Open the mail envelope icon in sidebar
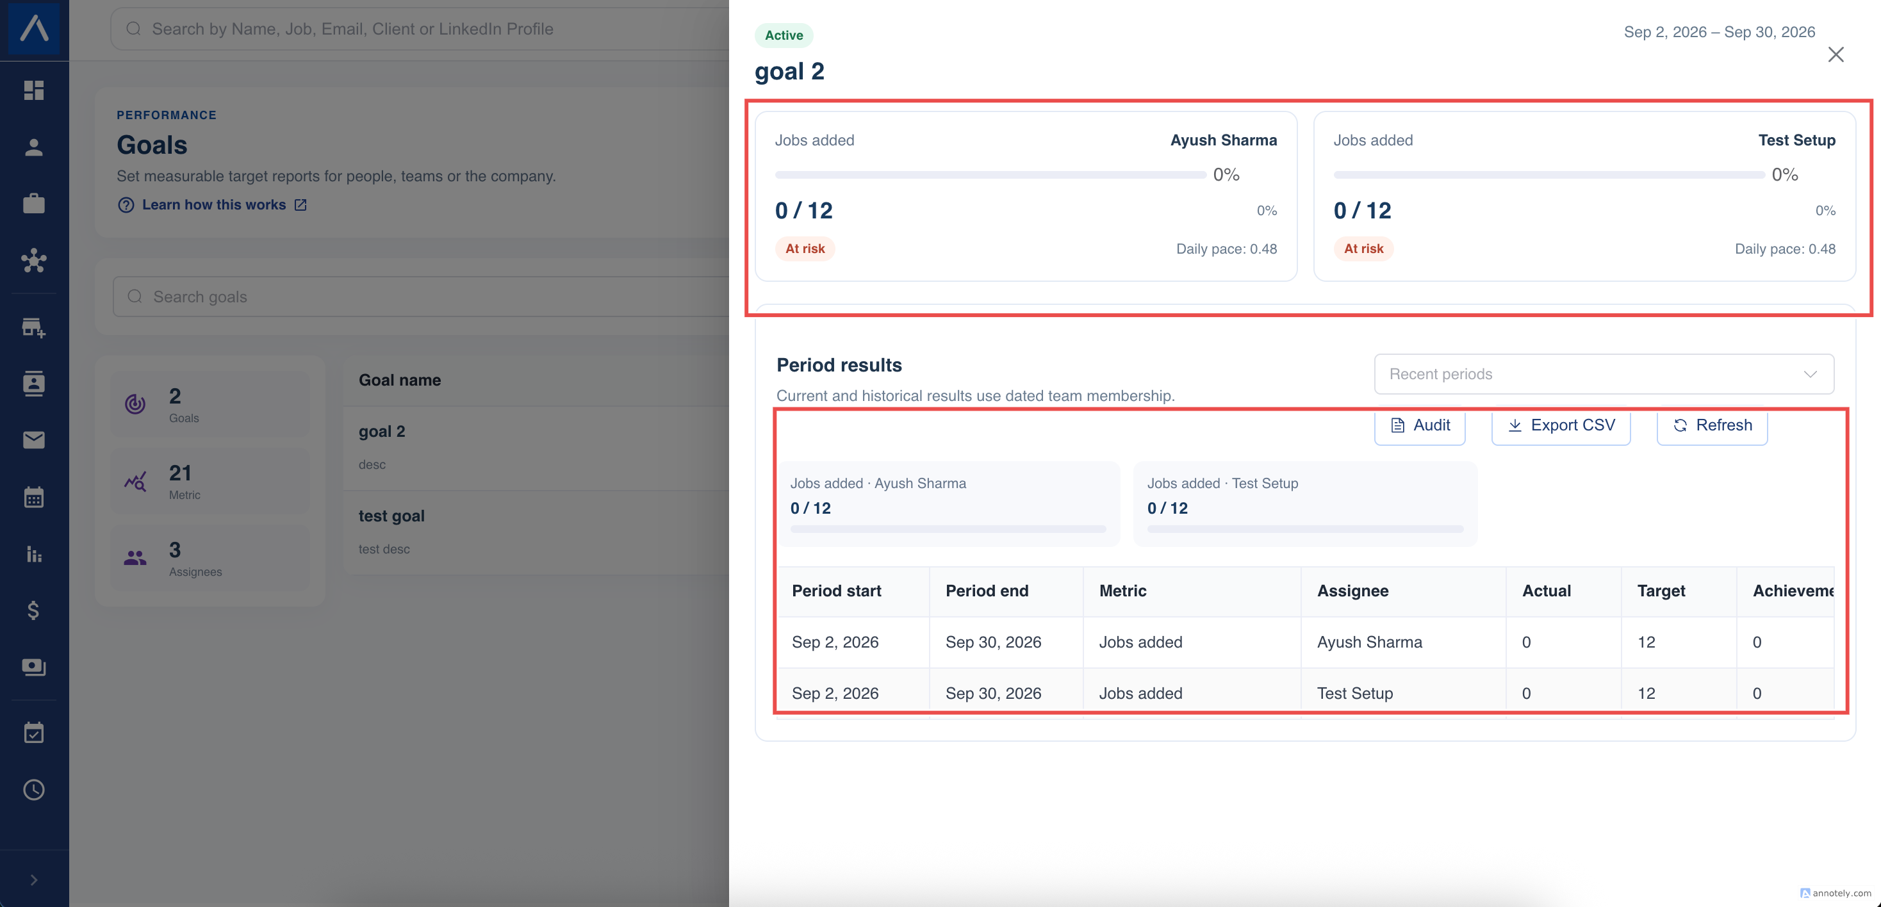 tap(33, 439)
